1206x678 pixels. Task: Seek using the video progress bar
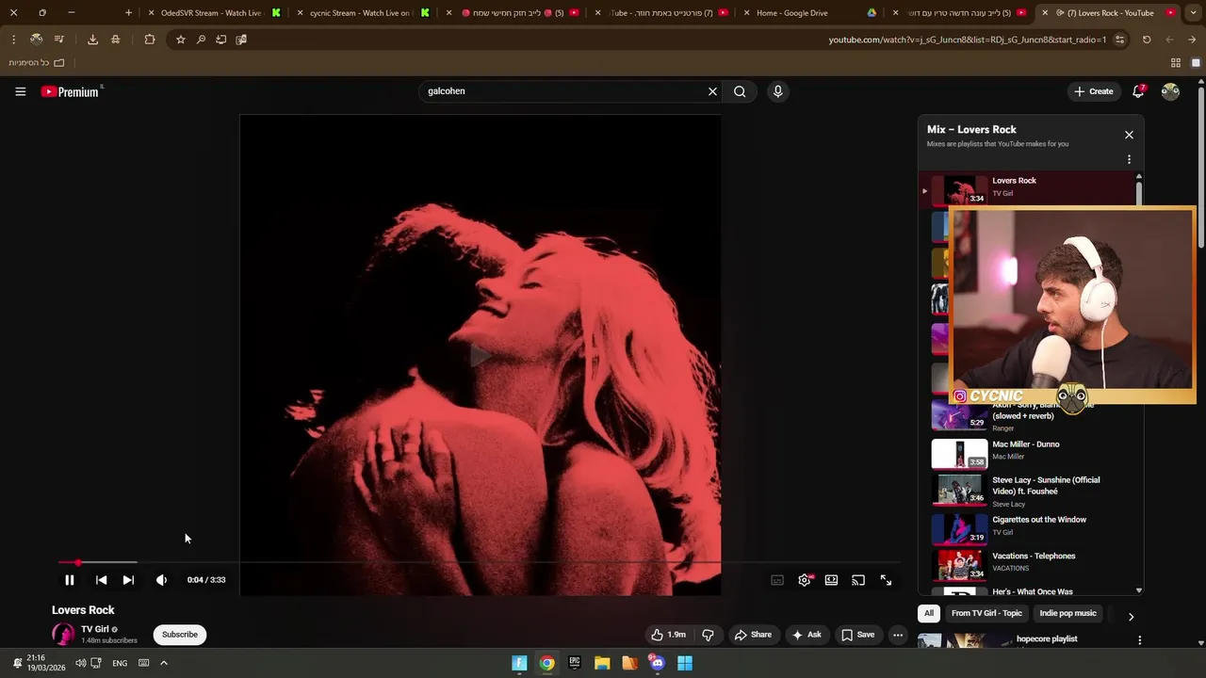[x=479, y=563]
